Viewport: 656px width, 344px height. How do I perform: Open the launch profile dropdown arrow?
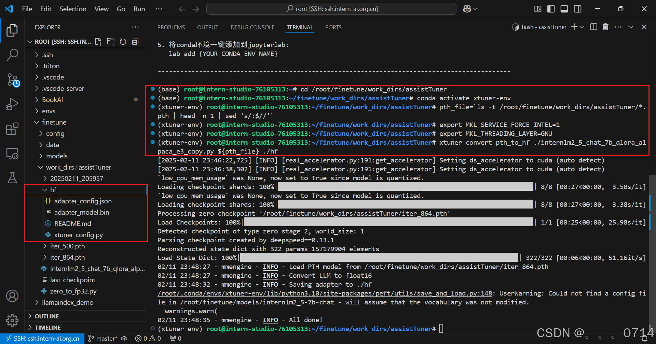pyautogui.click(x=582, y=27)
